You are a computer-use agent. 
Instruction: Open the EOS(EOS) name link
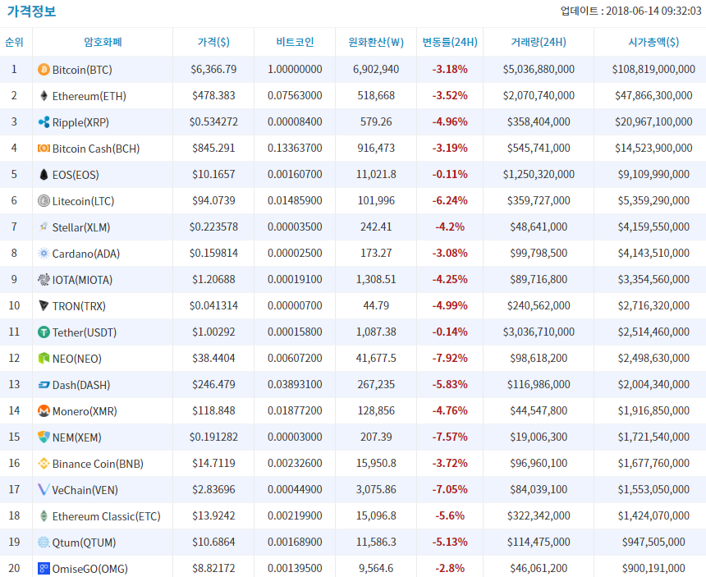point(76,175)
